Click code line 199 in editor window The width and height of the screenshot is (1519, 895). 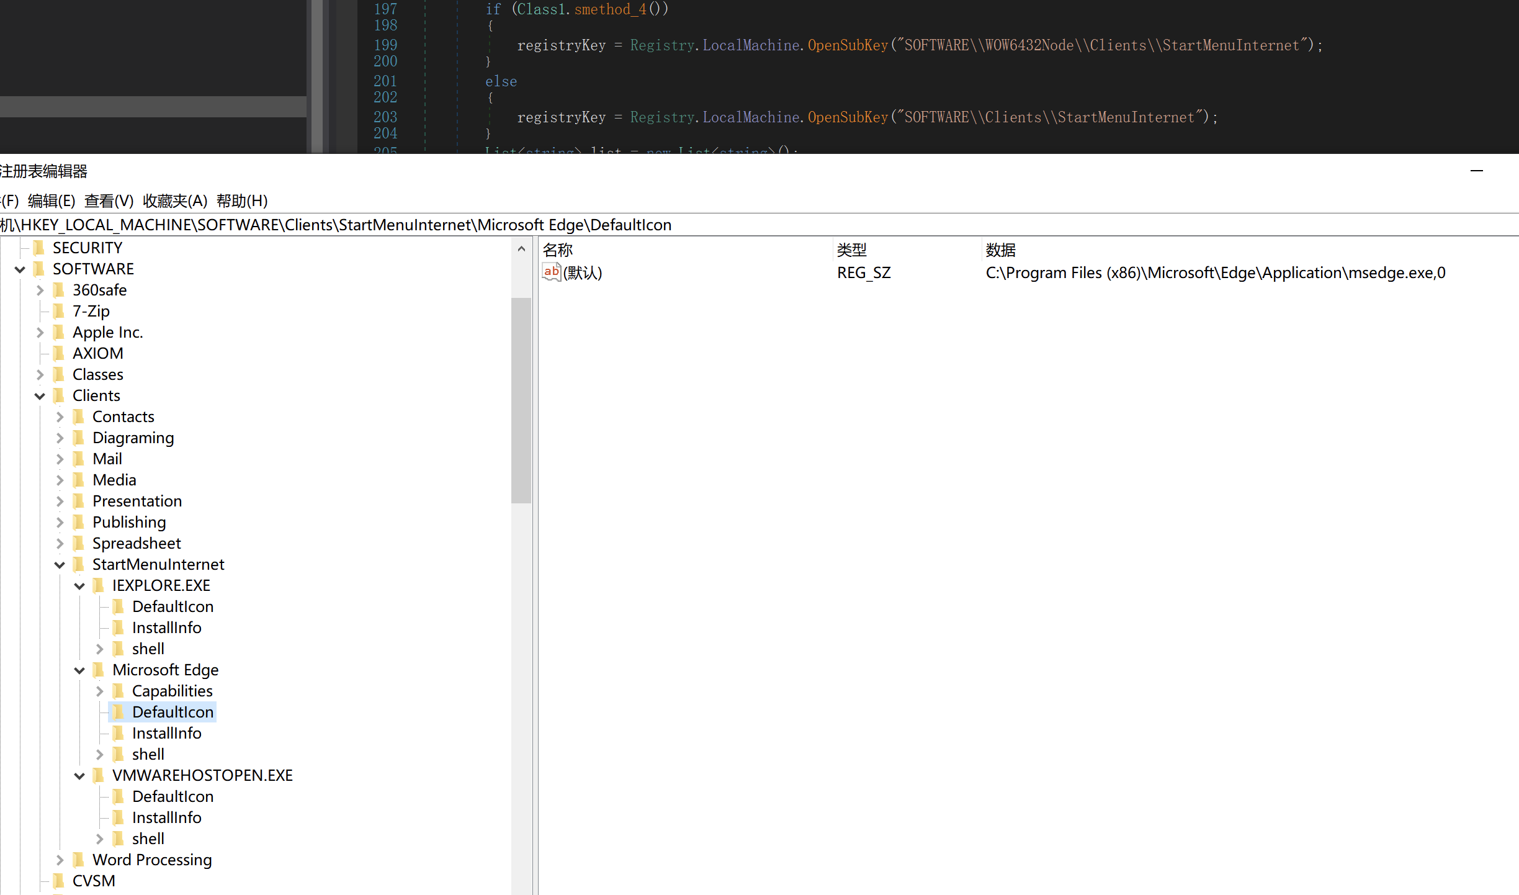click(920, 45)
